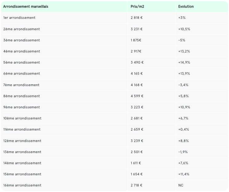Viewport: 229px width, 192px height.
Task: Click the price 2 917€ cell
Action: [x=136, y=51]
